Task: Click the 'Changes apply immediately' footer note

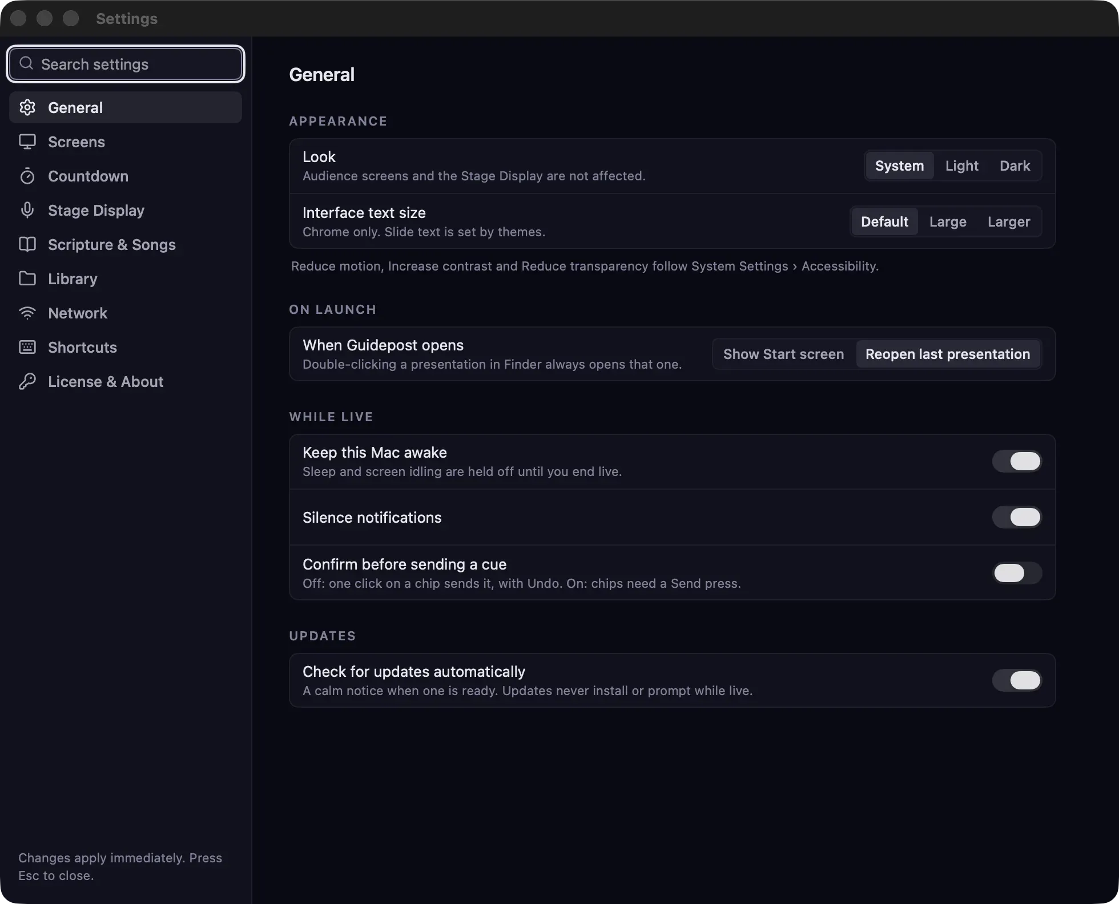Action: pyautogui.click(x=120, y=866)
